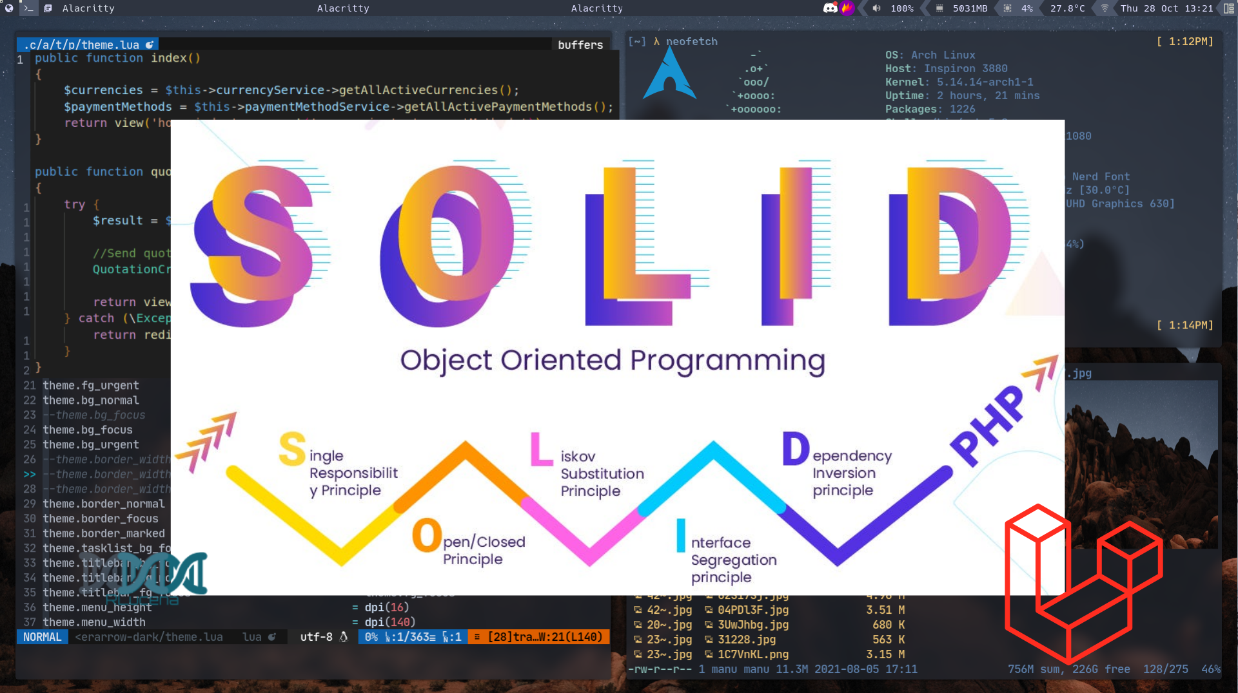The image size is (1238, 693).
Task: Click the Wi-Fi network icon
Action: [x=1105, y=8]
